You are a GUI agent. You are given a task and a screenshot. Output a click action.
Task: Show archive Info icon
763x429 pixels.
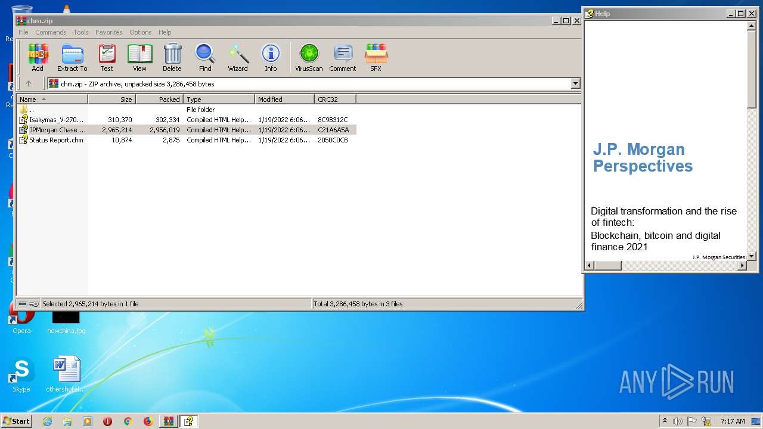click(x=271, y=58)
